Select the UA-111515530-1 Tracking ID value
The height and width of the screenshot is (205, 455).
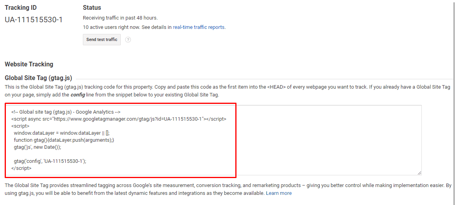[x=34, y=20]
